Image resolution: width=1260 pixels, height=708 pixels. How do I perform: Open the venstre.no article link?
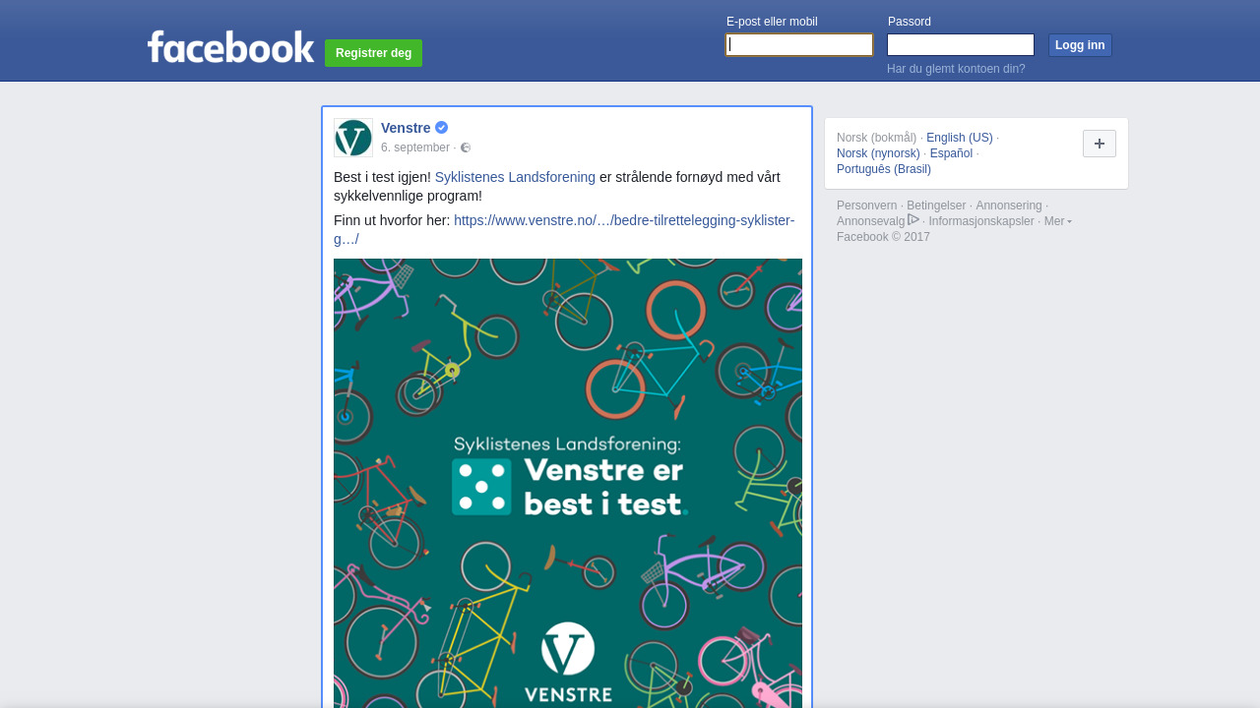564,229
